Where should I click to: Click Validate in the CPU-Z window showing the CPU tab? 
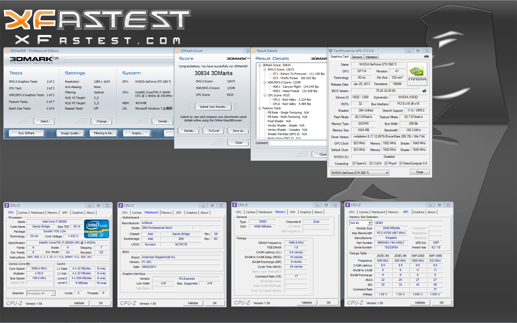(x=79, y=303)
